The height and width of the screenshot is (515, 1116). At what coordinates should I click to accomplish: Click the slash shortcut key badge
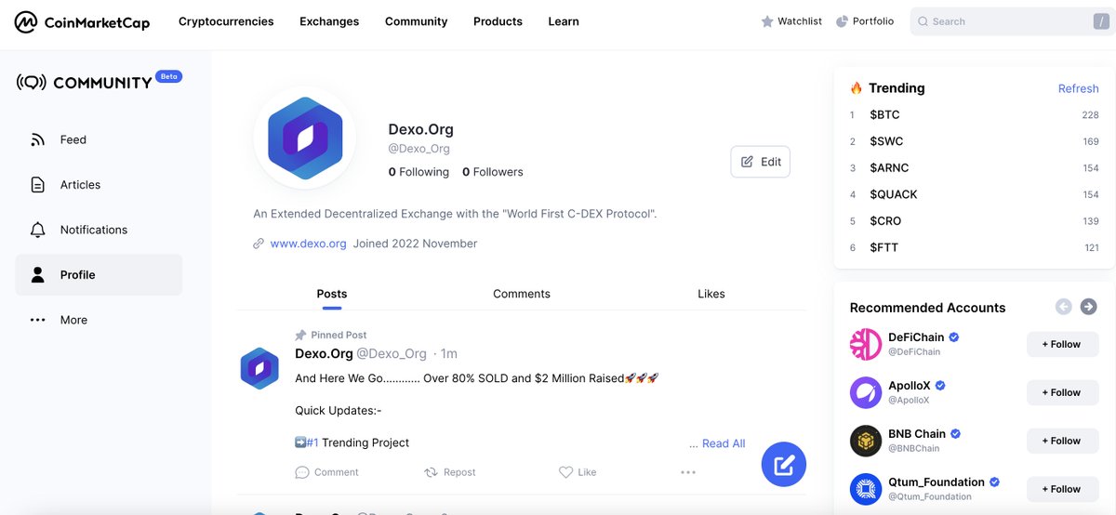click(x=1100, y=21)
